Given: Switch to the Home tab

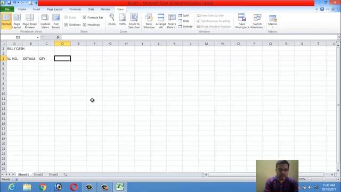Looking at the screenshot, I should tap(22, 10).
